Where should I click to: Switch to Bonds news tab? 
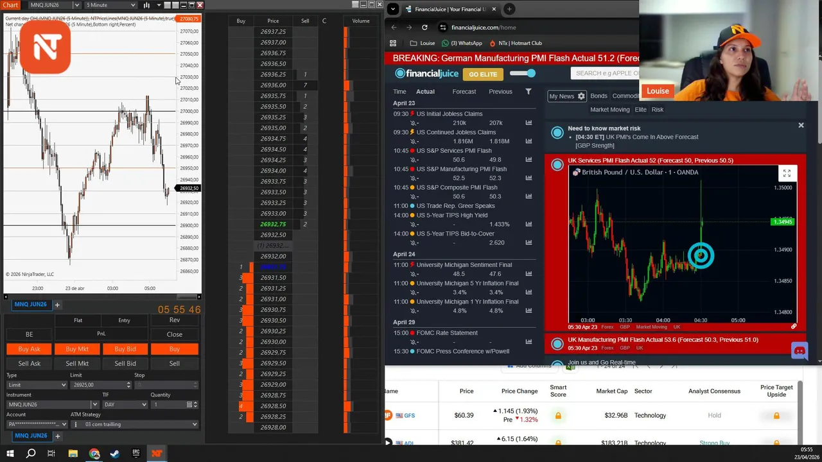point(599,96)
